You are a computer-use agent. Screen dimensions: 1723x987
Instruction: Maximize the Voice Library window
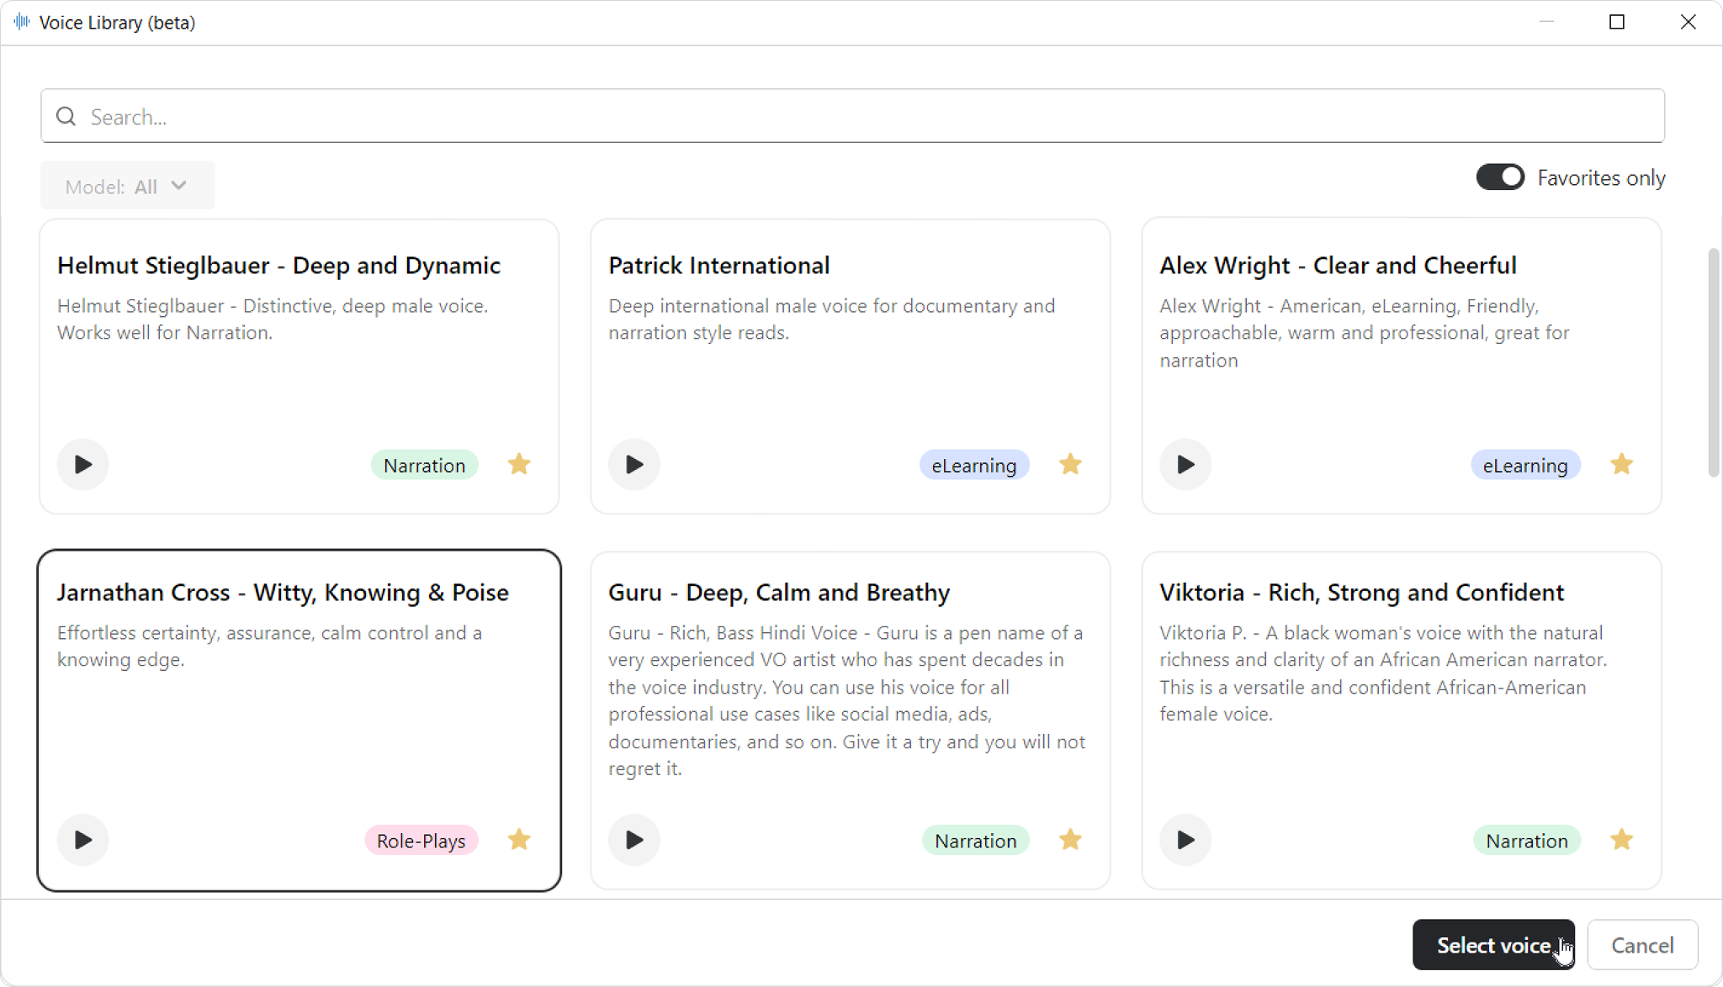pos(1616,22)
